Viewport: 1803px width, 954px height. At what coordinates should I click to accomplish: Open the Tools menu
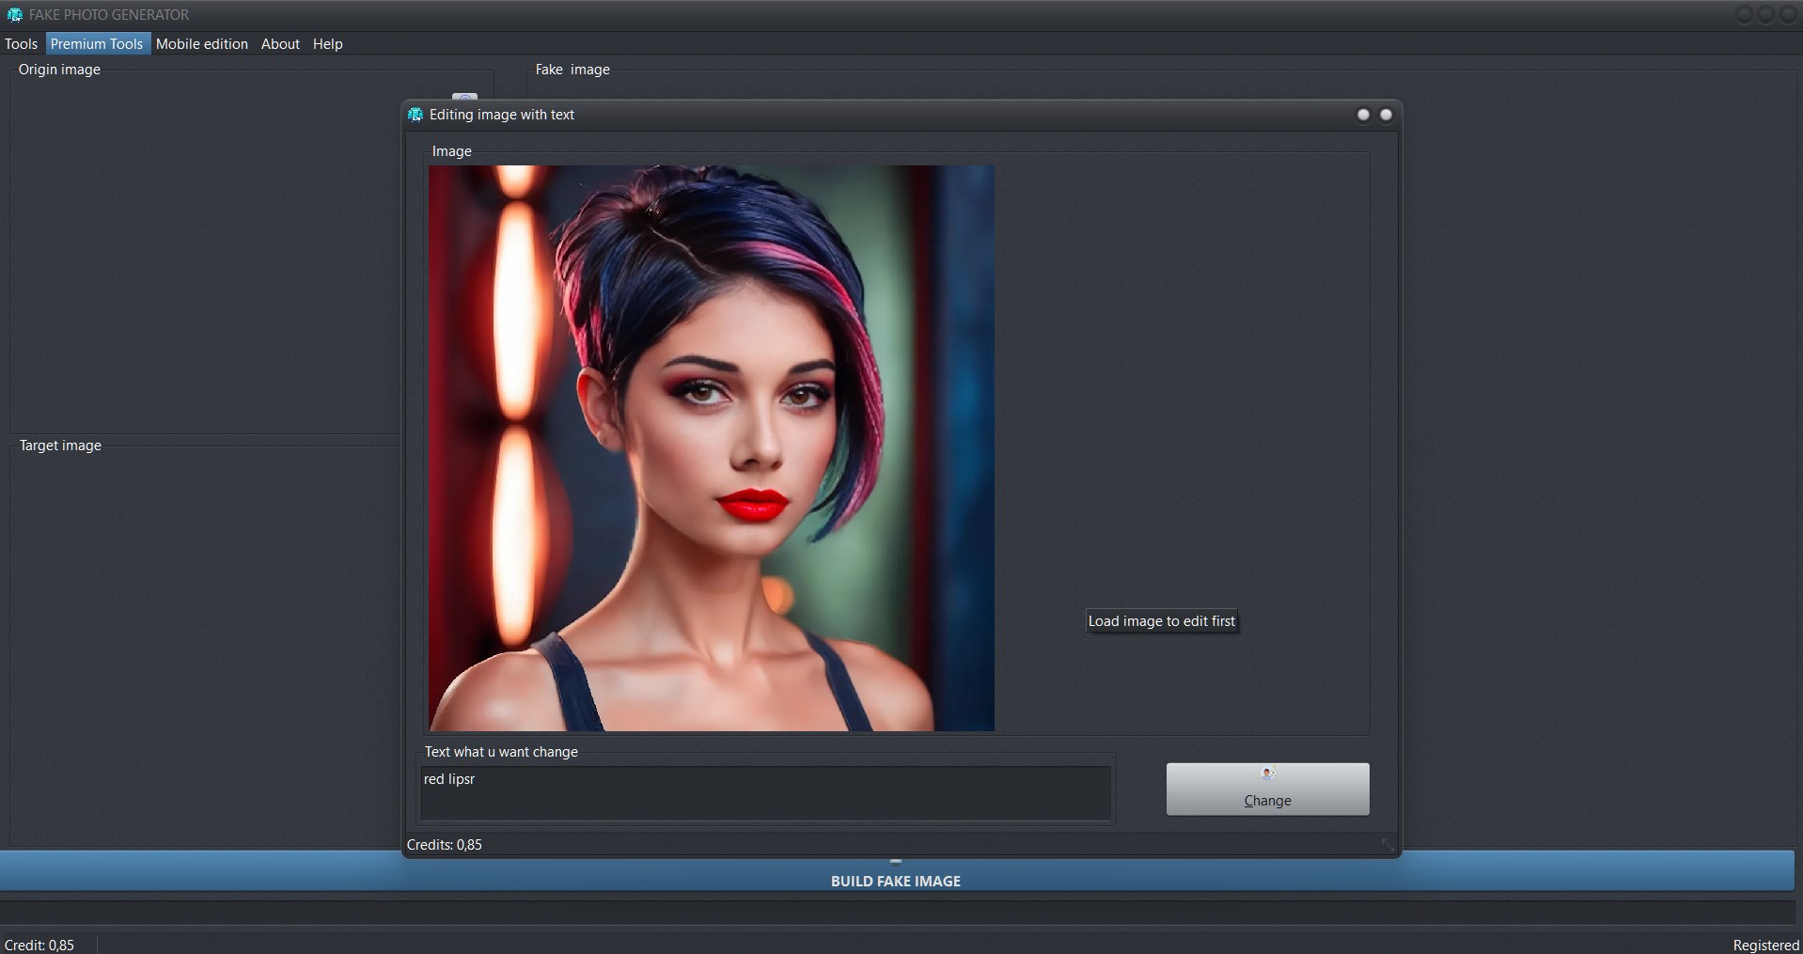[x=21, y=44]
